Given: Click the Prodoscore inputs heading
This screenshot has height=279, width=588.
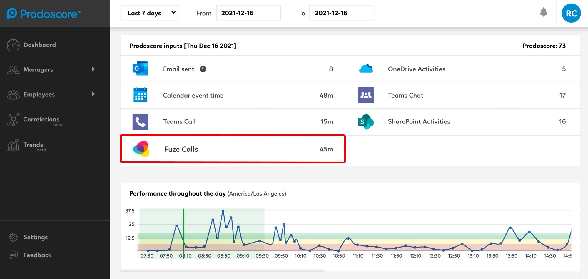Looking at the screenshot, I should [x=183, y=46].
